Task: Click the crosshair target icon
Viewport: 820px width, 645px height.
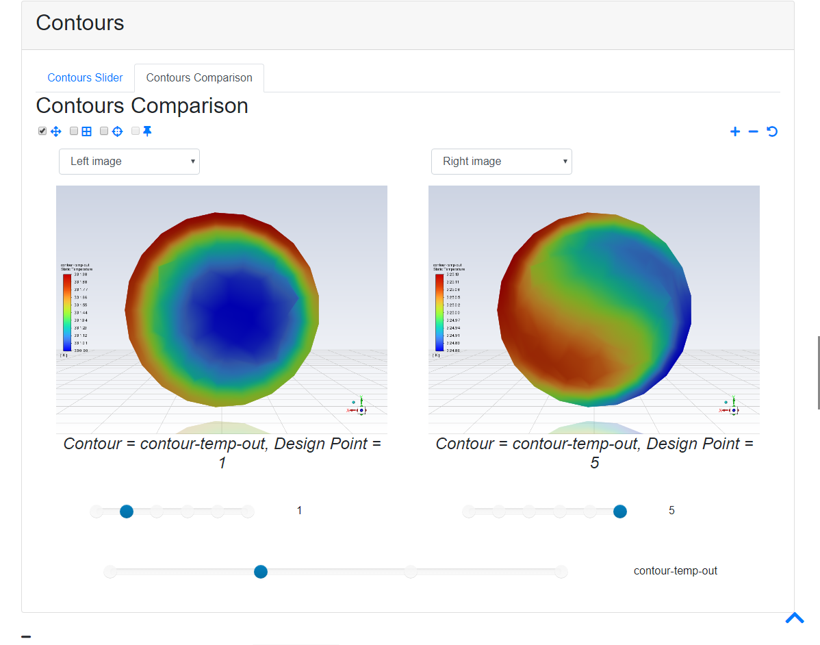Action: click(118, 131)
